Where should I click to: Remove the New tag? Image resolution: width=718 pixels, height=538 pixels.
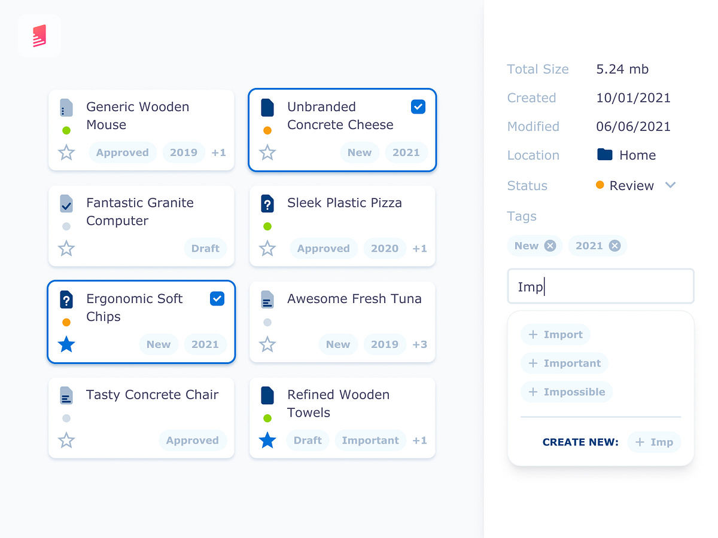click(x=550, y=246)
